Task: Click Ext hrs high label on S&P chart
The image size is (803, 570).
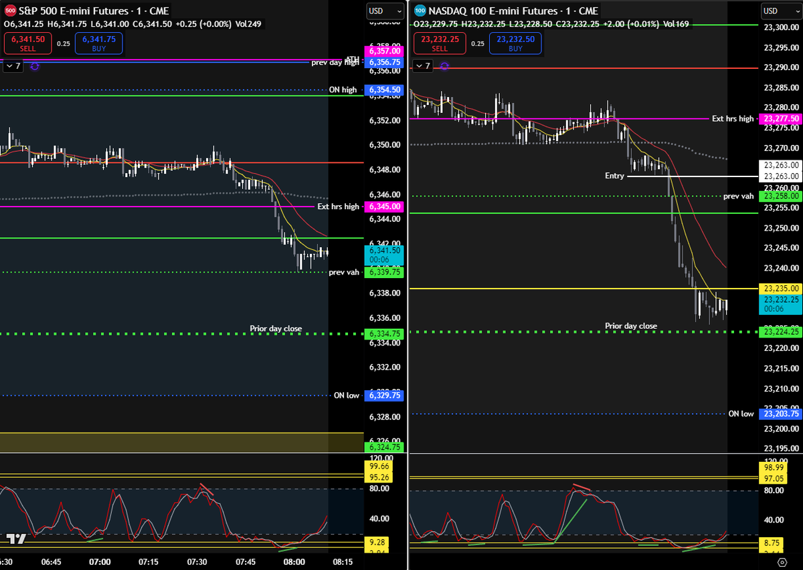Action: [338, 206]
